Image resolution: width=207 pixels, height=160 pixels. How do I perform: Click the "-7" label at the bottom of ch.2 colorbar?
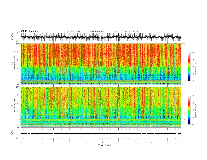click(193, 124)
